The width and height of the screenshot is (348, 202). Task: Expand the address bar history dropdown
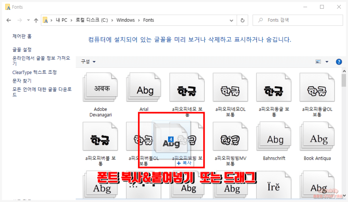231,21
